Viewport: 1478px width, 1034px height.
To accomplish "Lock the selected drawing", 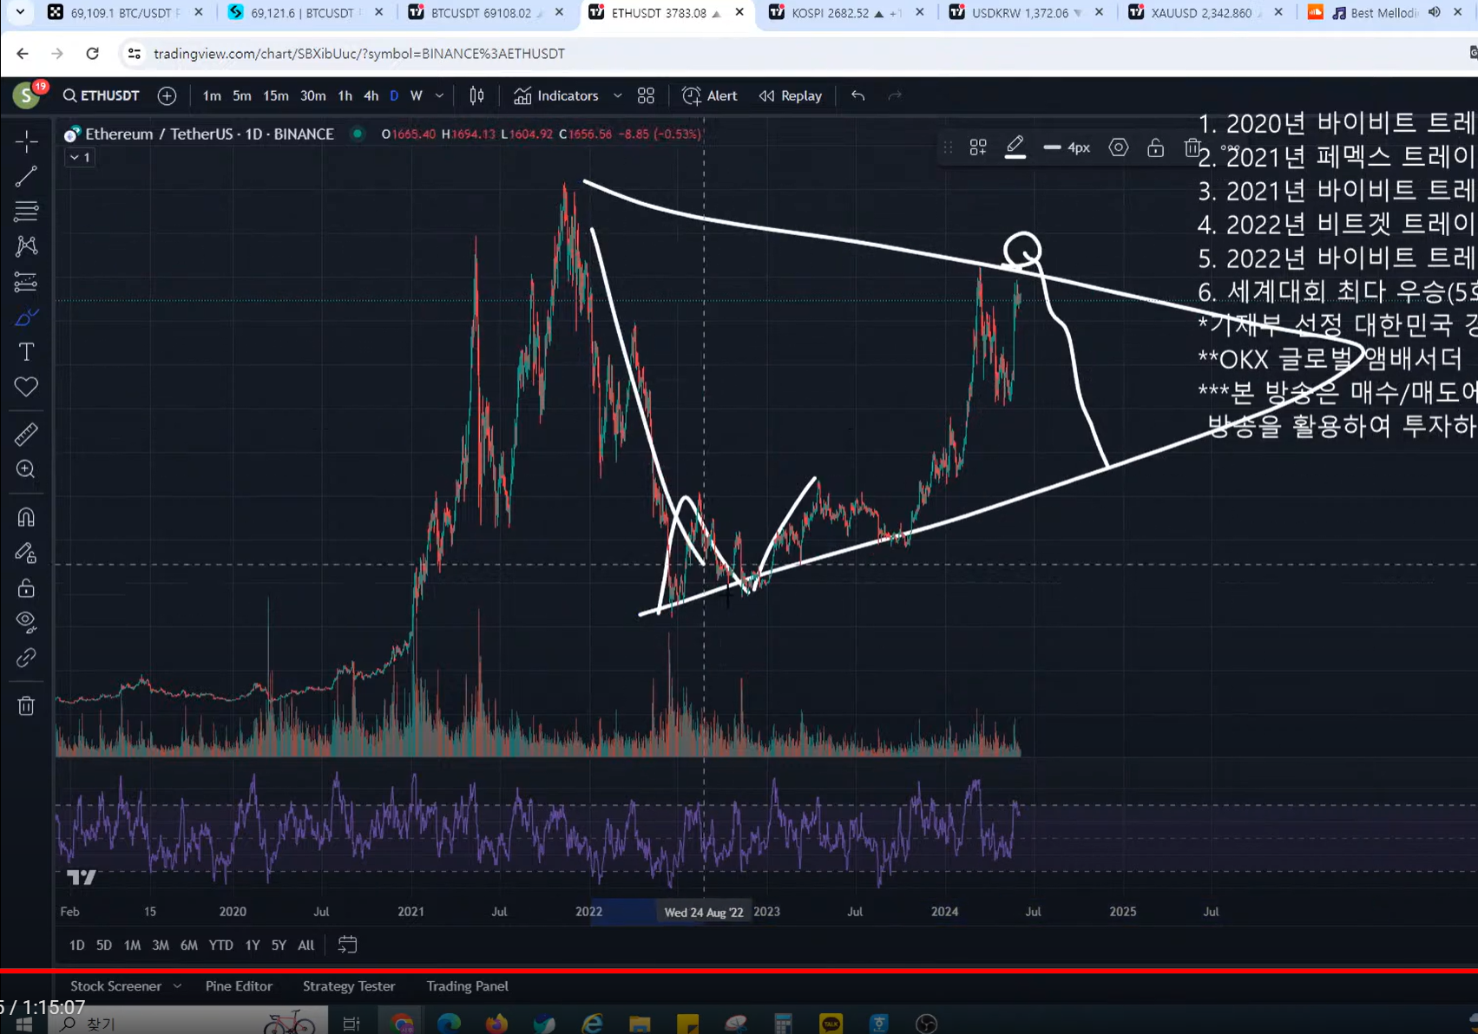I will 1155,147.
